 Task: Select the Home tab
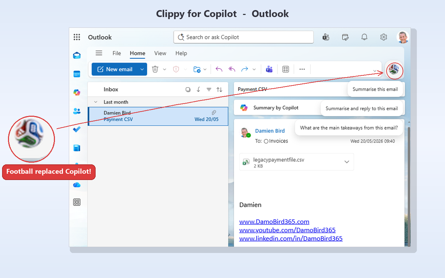pyautogui.click(x=138, y=53)
